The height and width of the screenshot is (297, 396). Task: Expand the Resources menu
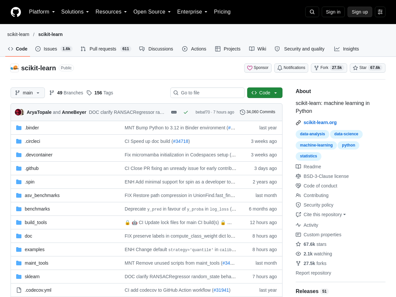pyautogui.click(x=111, y=12)
